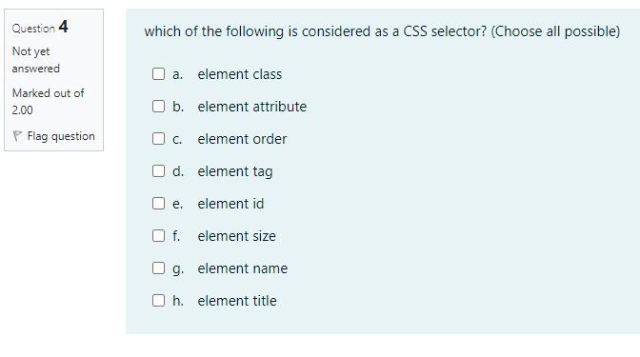The width and height of the screenshot is (640, 357).
Task: Flag question 4 using the link
Action: (61, 136)
